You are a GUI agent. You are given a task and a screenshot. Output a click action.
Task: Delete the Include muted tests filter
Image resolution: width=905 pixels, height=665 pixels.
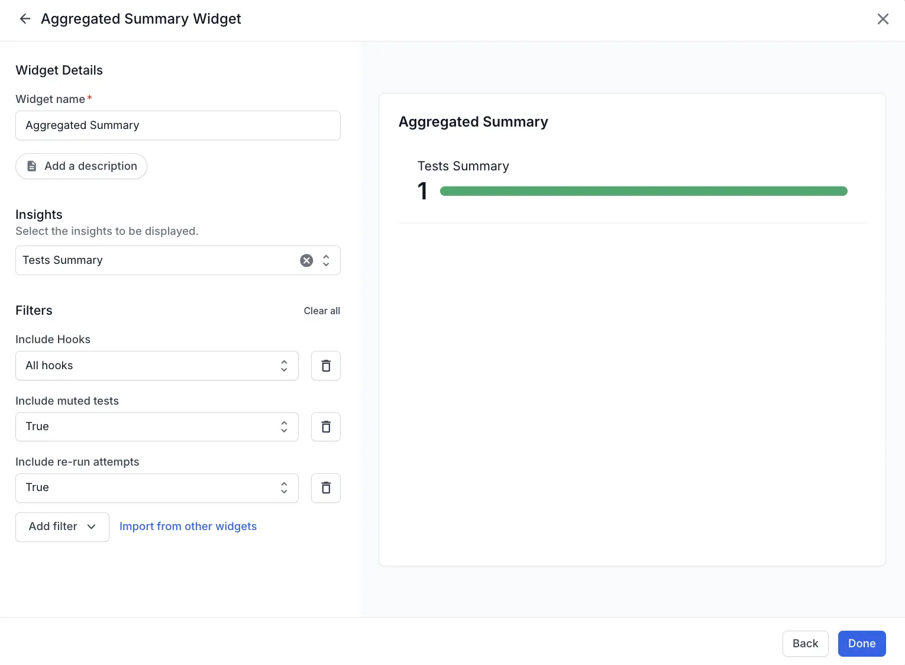point(325,427)
